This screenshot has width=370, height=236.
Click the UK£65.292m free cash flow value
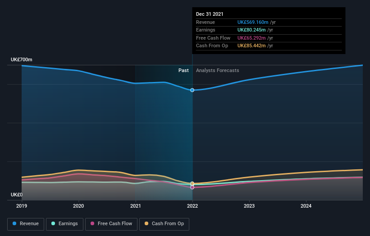pos(251,38)
